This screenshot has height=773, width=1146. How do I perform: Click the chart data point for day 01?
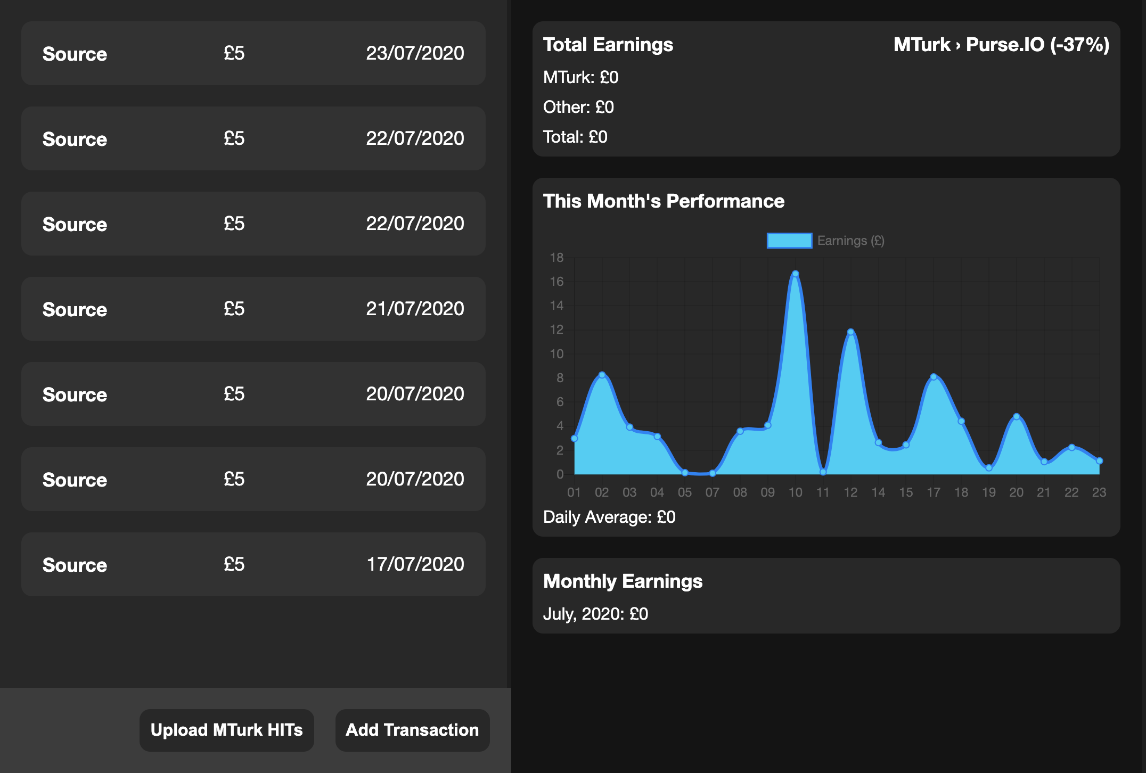click(x=574, y=439)
